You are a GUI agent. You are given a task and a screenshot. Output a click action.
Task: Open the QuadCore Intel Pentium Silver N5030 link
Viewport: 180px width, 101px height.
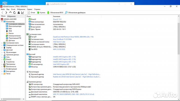click(73, 37)
